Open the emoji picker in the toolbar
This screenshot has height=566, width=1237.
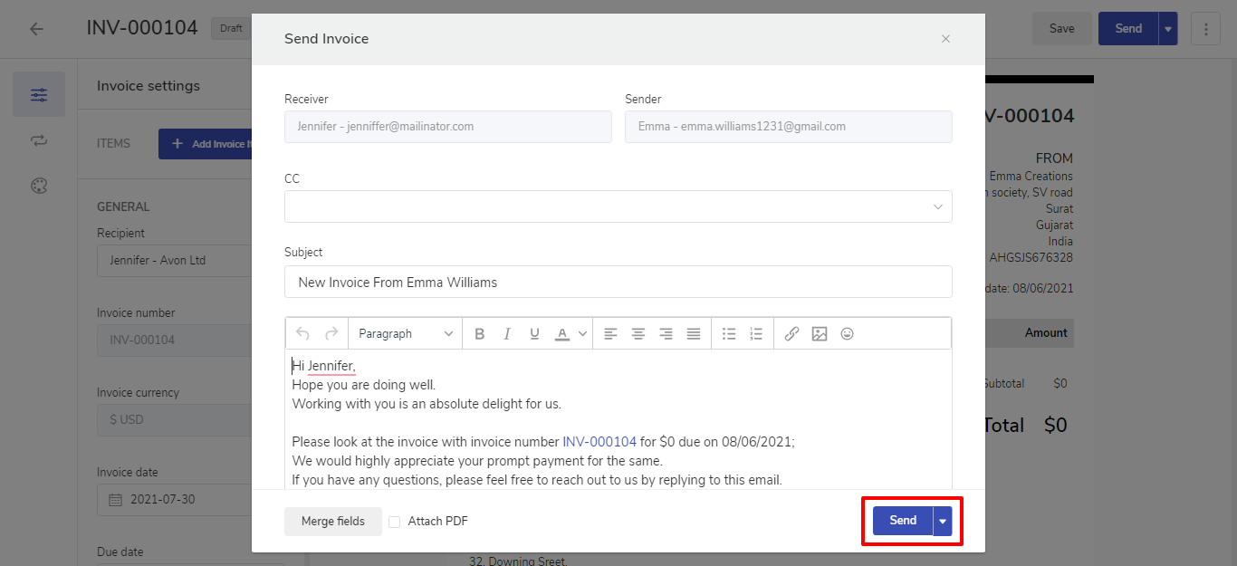(x=848, y=334)
